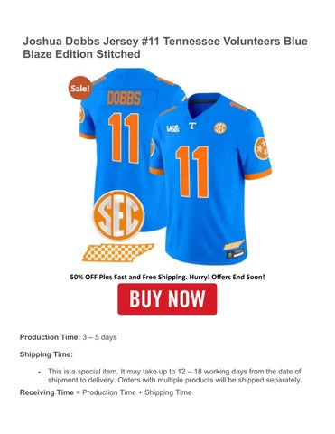335x434 pixels.
Task: Click the large SEC logo patch
Action: (x=118, y=215)
